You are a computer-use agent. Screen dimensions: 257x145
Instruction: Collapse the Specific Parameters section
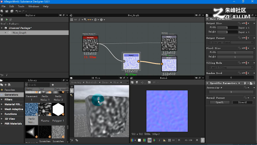207,83
